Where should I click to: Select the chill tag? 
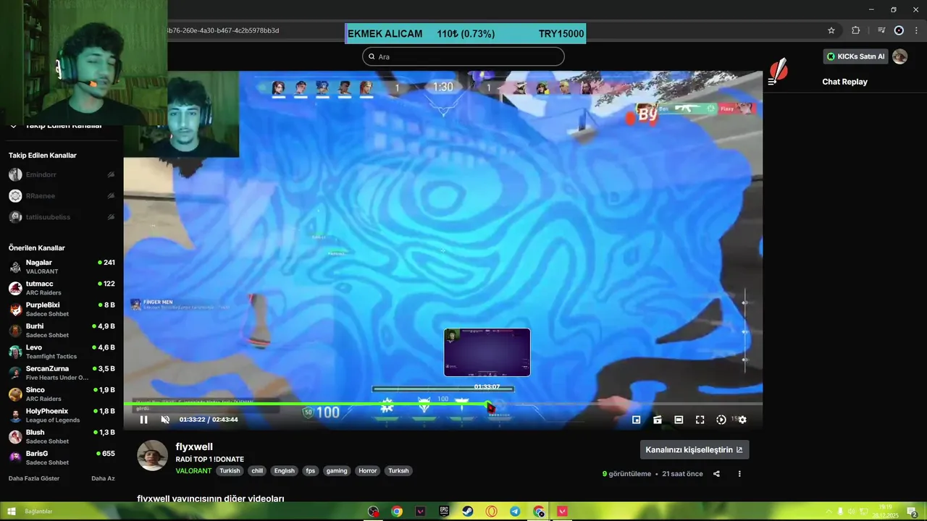pyautogui.click(x=257, y=471)
